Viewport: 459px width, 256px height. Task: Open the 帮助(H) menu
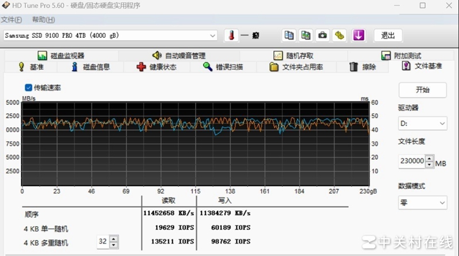[43, 19]
